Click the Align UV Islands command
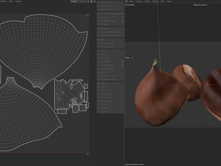 tap(110, 69)
